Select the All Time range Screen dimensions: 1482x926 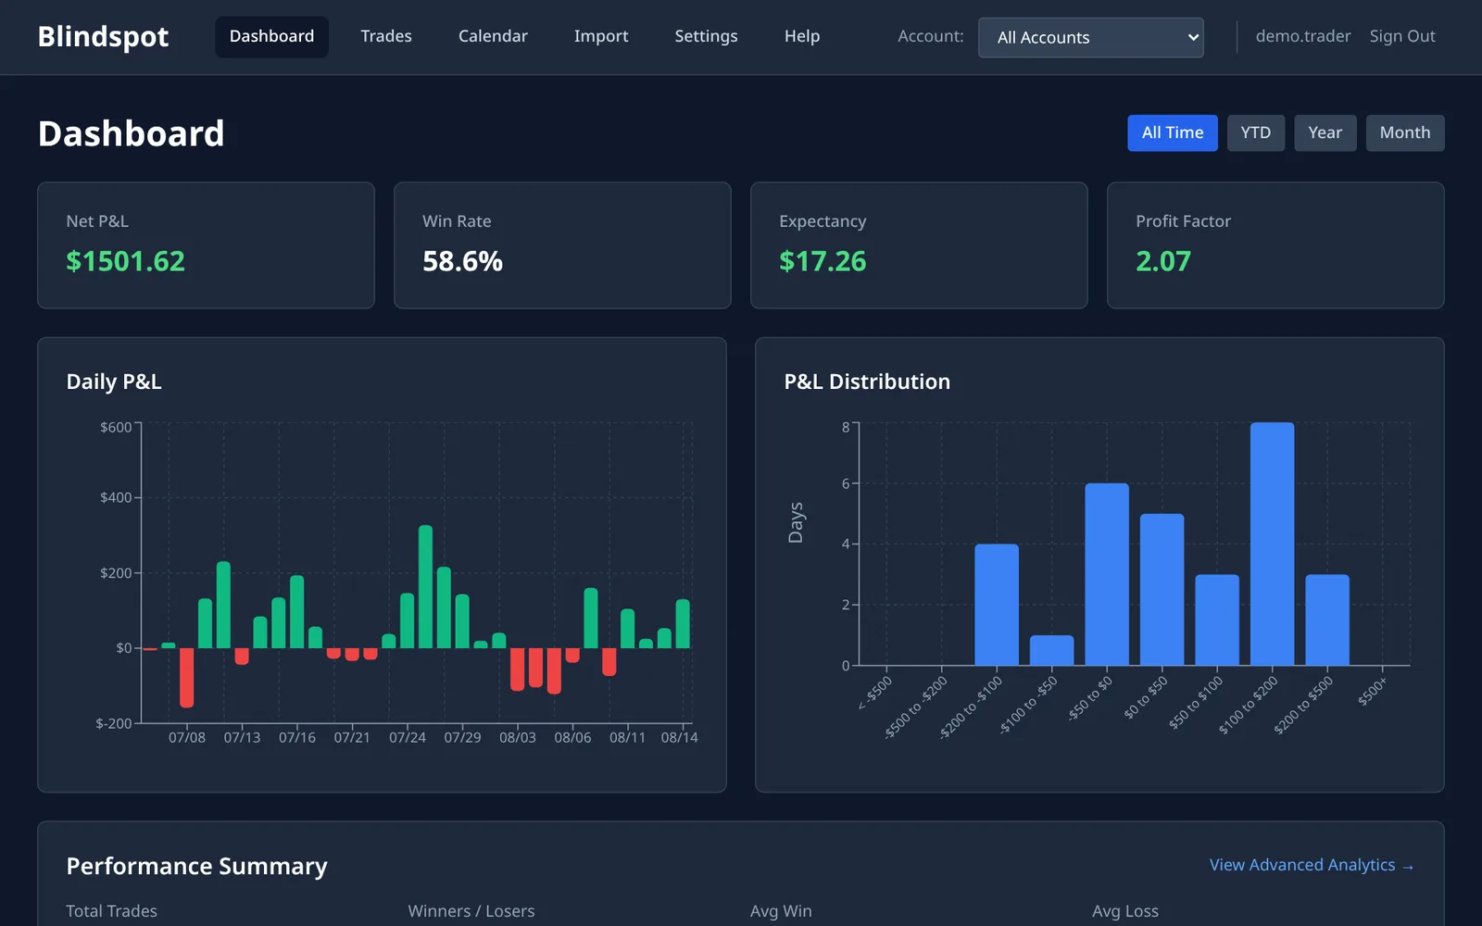coord(1173,132)
